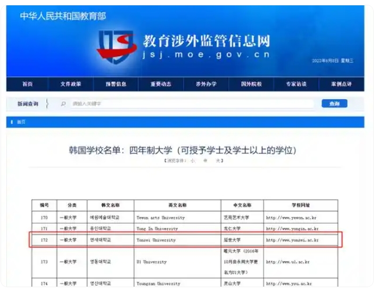Set font size to 中 (medium)
The height and width of the screenshot is (293, 379).
(x=205, y=160)
